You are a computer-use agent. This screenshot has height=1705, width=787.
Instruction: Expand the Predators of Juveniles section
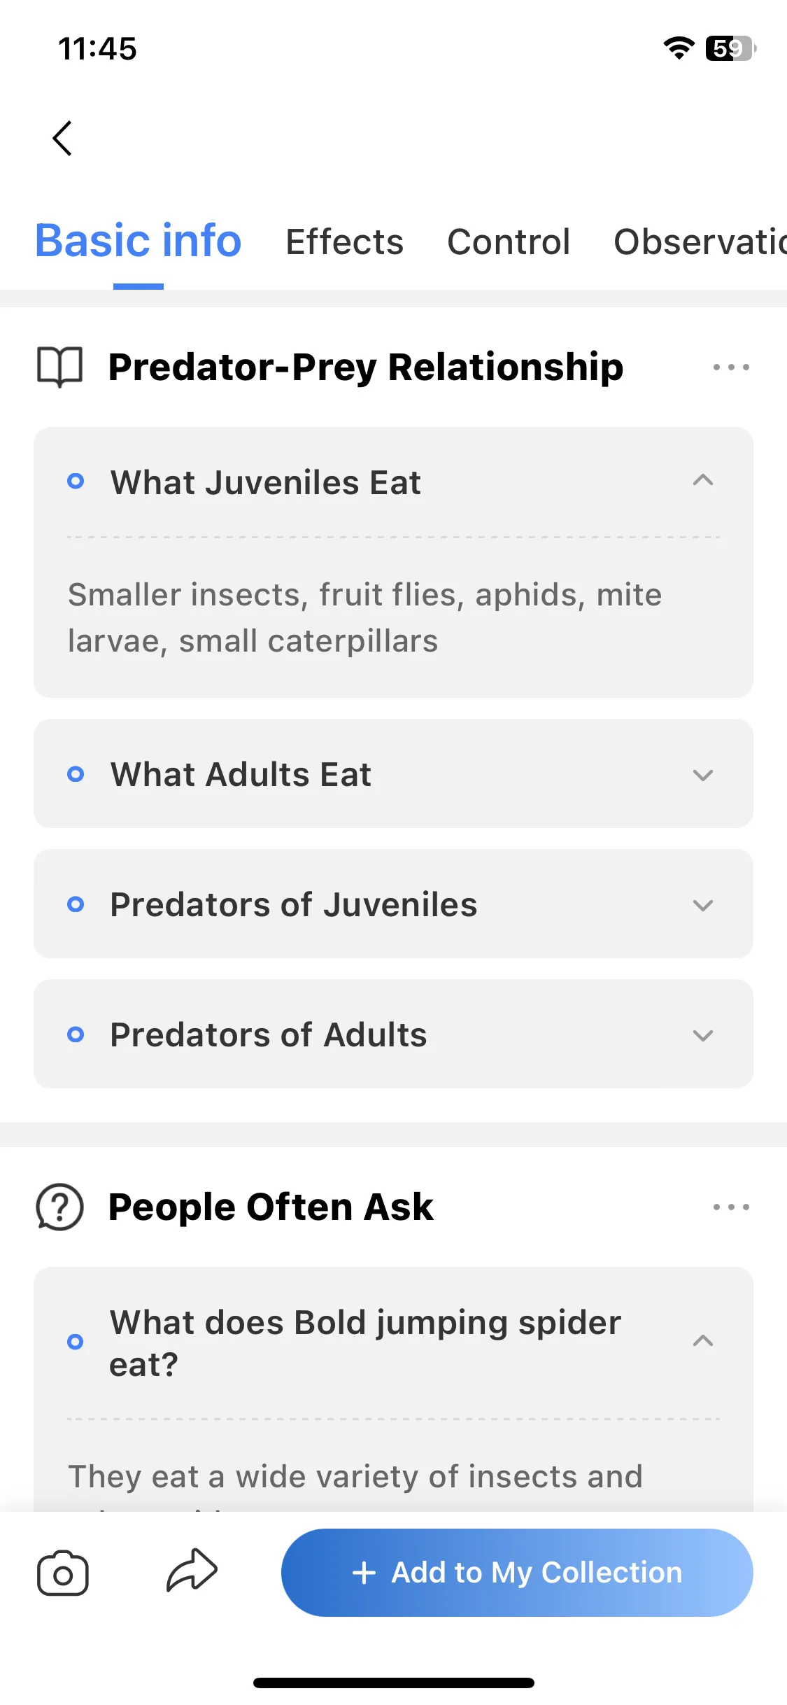[x=393, y=904]
